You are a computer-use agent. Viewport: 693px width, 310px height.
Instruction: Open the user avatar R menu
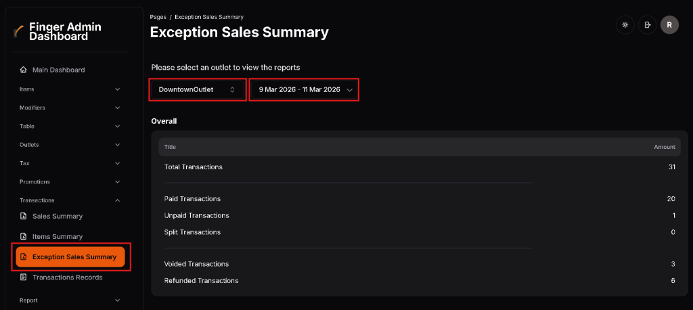[669, 25]
